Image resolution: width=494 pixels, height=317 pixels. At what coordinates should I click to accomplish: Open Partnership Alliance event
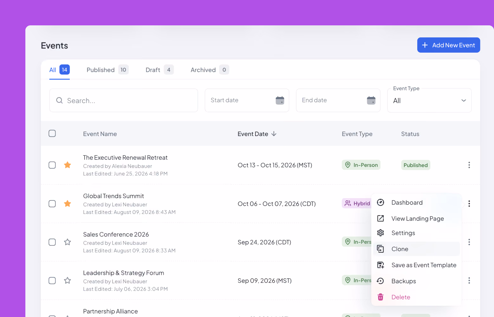tap(110, 311)
